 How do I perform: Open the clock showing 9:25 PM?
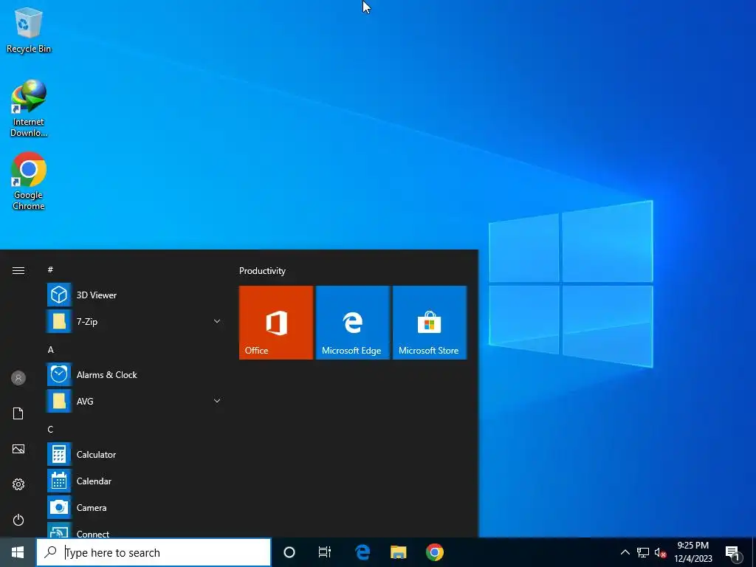click(693, 552)
